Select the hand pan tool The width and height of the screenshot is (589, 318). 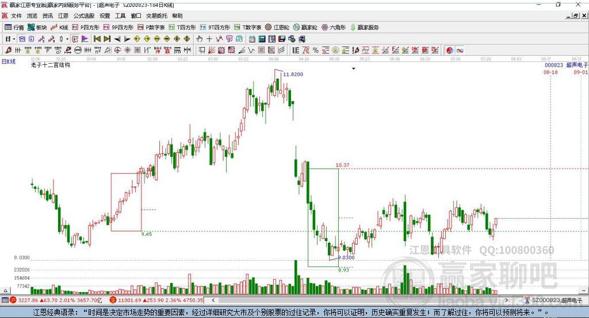pos(200,39)
